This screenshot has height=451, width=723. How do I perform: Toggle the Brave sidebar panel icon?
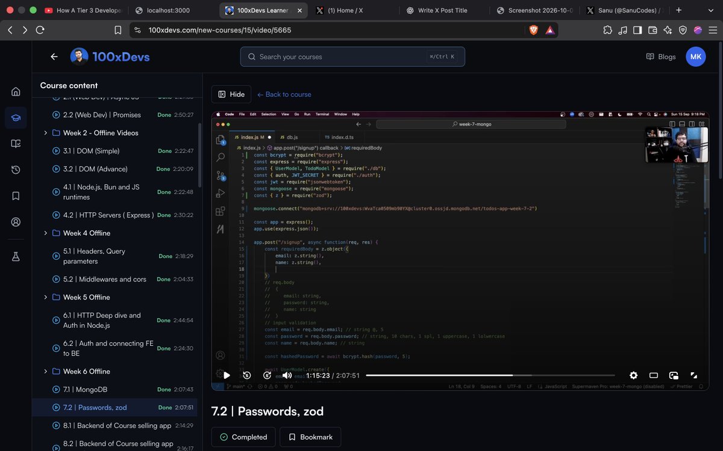click(637, 29)
